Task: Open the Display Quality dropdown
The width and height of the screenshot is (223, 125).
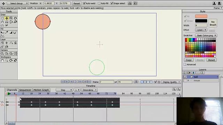Action: [171, 82]
